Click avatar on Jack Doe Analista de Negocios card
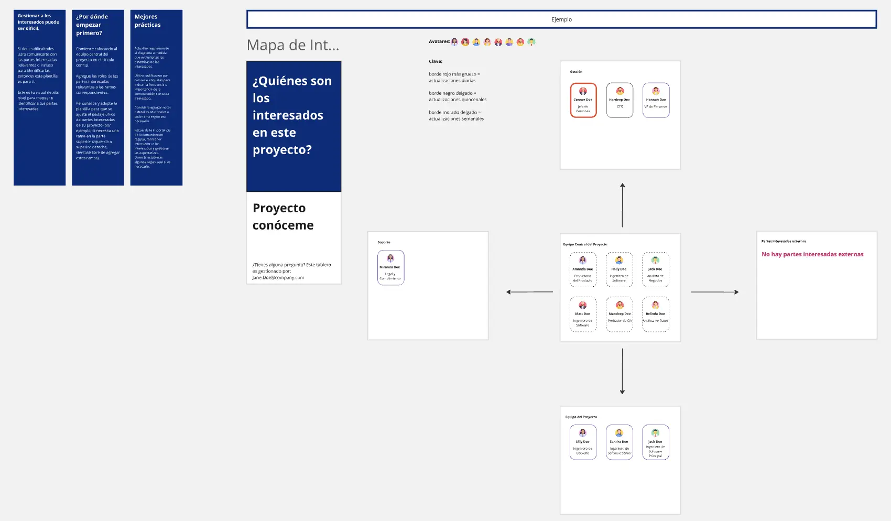 coord(655,260)
